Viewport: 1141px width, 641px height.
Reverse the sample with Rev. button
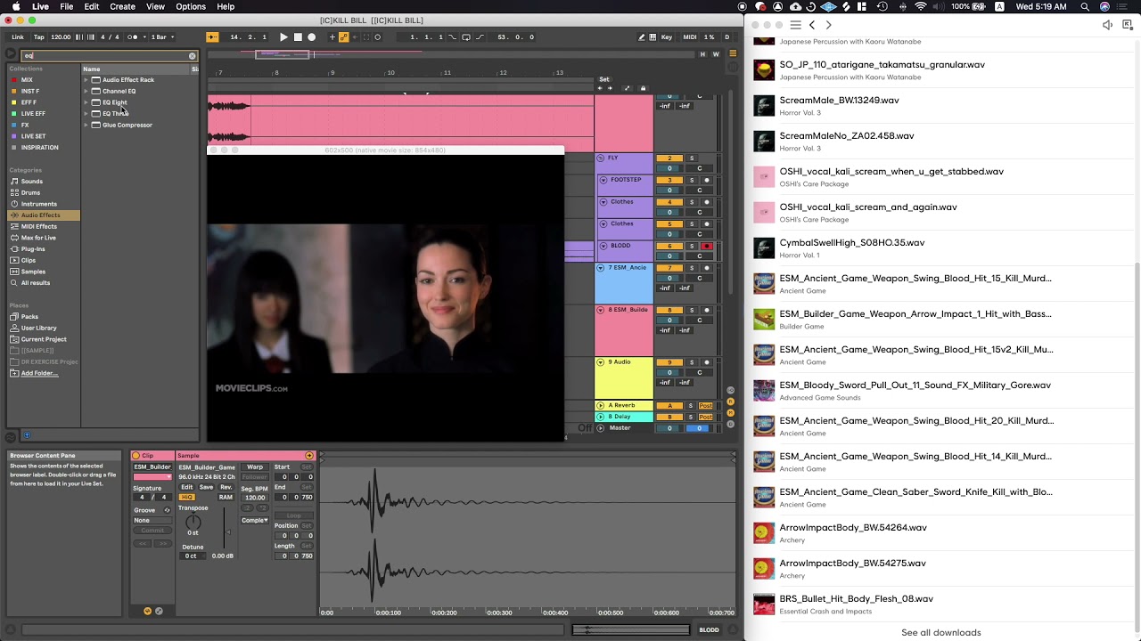tap(226, 487)
